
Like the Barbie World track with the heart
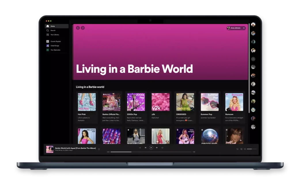99,149
